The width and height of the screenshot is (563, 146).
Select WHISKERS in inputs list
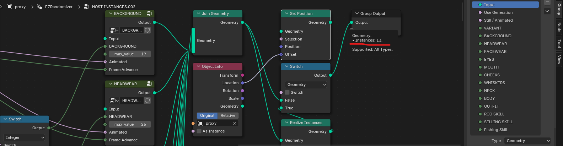tap(505, 83)
